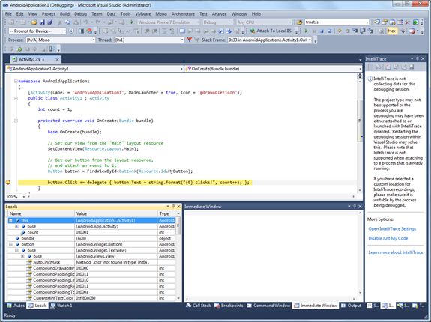
Task: Click the breakpoints window icon with red dot
Action: 412,31
